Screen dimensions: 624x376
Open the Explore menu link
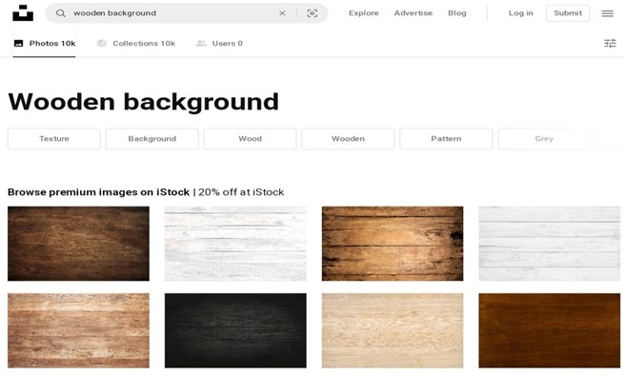(x=364, y=13)
